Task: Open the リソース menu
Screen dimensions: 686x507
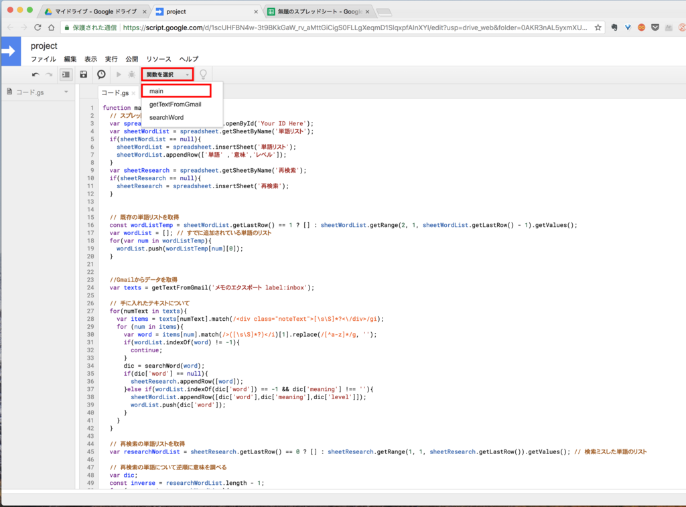Action: [x=158, y=59]
